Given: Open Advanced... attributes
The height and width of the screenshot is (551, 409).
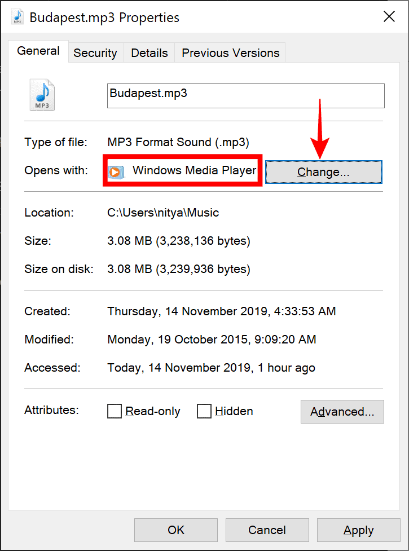Looking at the screenshot, I should [342, 412].
